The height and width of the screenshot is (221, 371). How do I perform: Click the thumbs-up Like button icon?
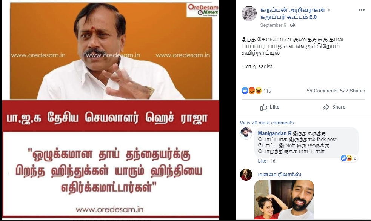(263, 107)
